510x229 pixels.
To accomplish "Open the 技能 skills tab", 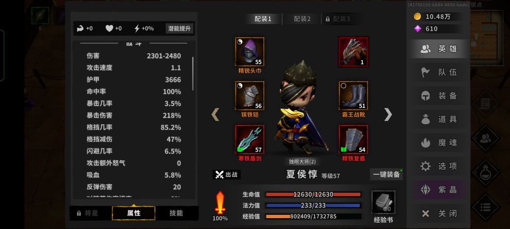I will tap(176, 213).
